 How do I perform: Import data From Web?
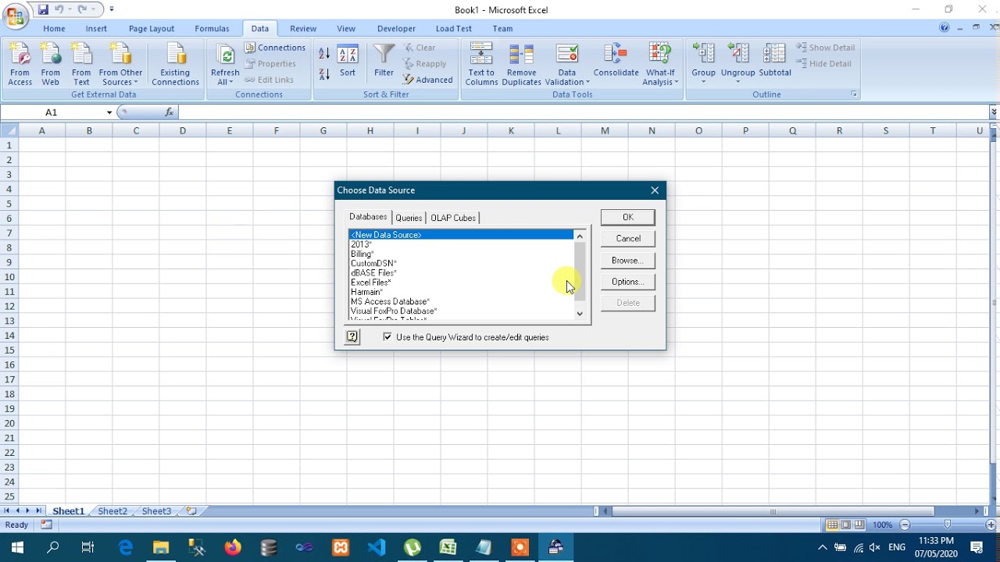tap(51, 64)
